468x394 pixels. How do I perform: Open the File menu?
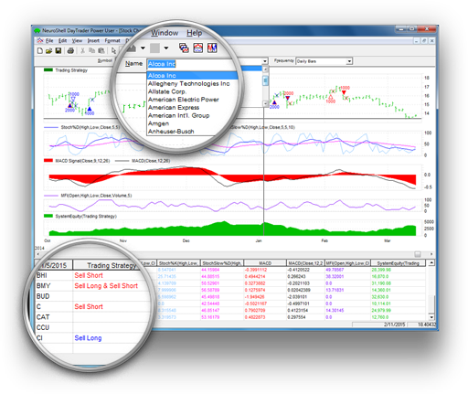(49, 40)
